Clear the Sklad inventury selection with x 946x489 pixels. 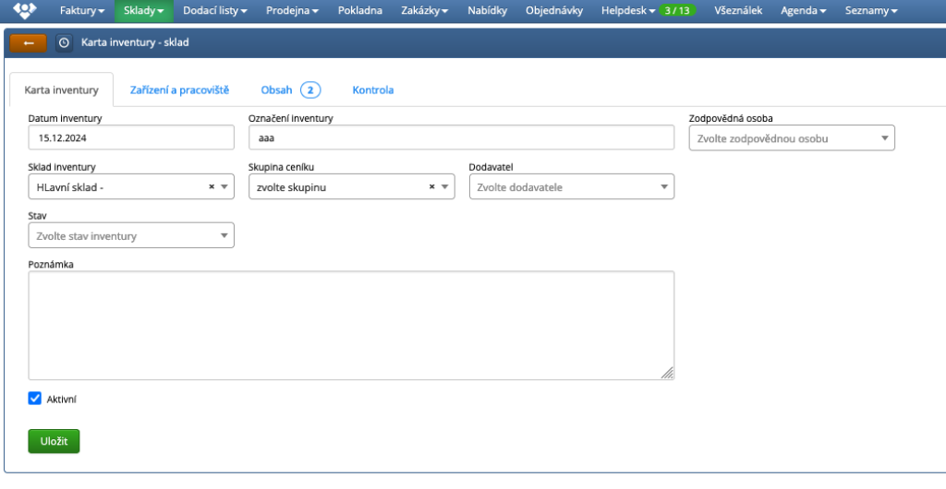tap(211, 187)
